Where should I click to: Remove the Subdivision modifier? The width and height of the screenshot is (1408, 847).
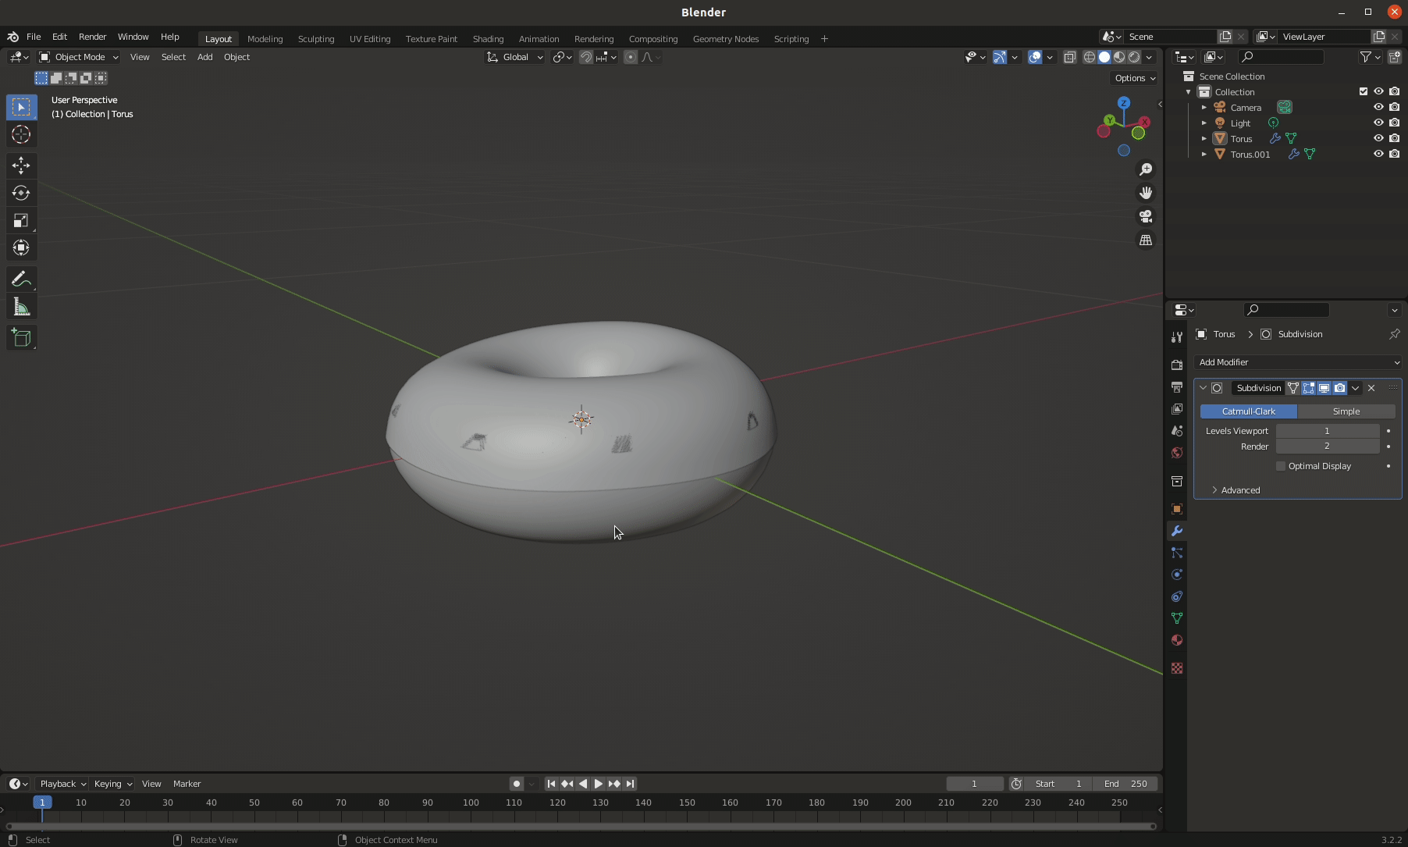click(x=1371, y=388)
